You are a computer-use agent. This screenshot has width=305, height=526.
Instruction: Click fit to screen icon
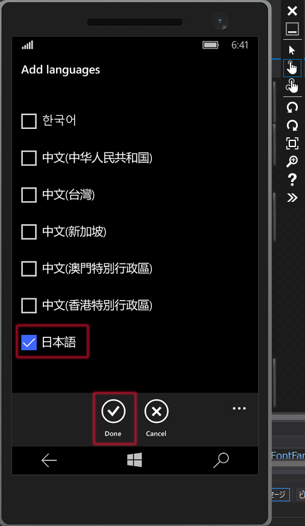[292, 143]
